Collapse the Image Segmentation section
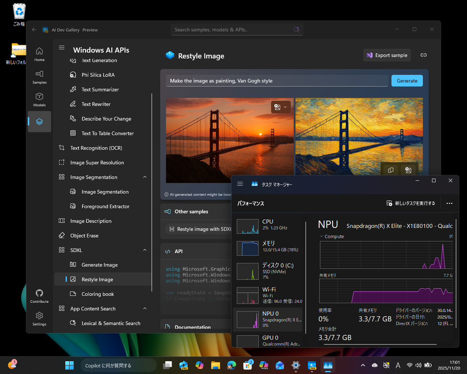The image size is (467, 374). 145,177
